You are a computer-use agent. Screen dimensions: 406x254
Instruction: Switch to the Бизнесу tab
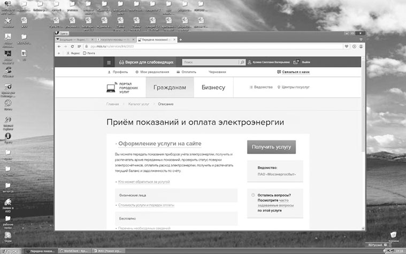tap(213, 87)
